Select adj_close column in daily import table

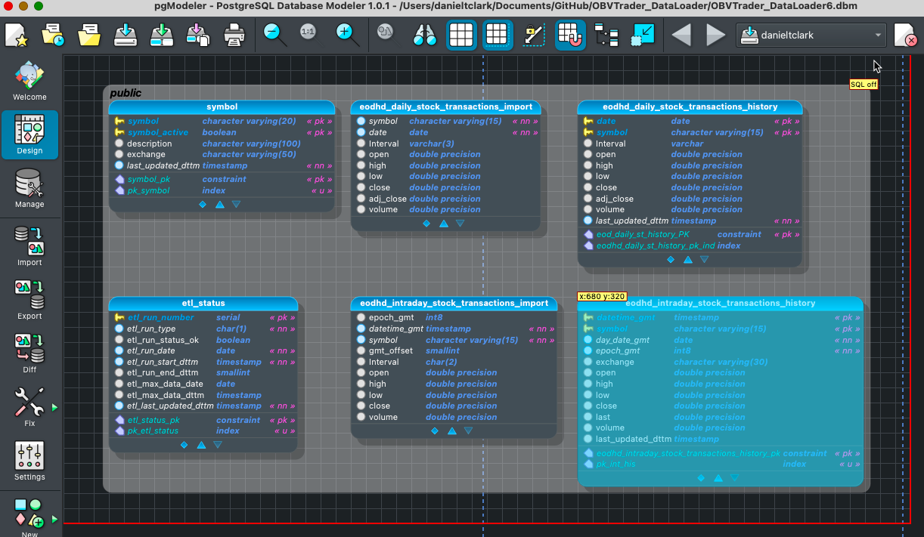[x=447, y=199]
